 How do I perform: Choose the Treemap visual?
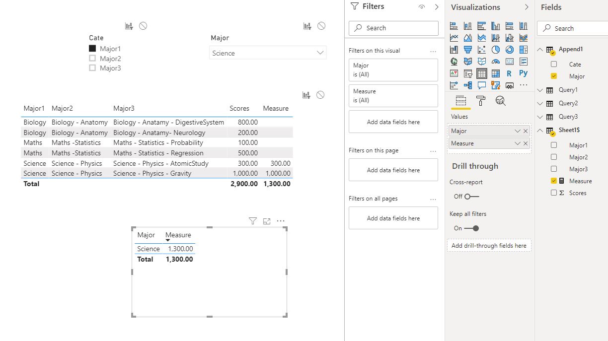[x=523, y=50]
